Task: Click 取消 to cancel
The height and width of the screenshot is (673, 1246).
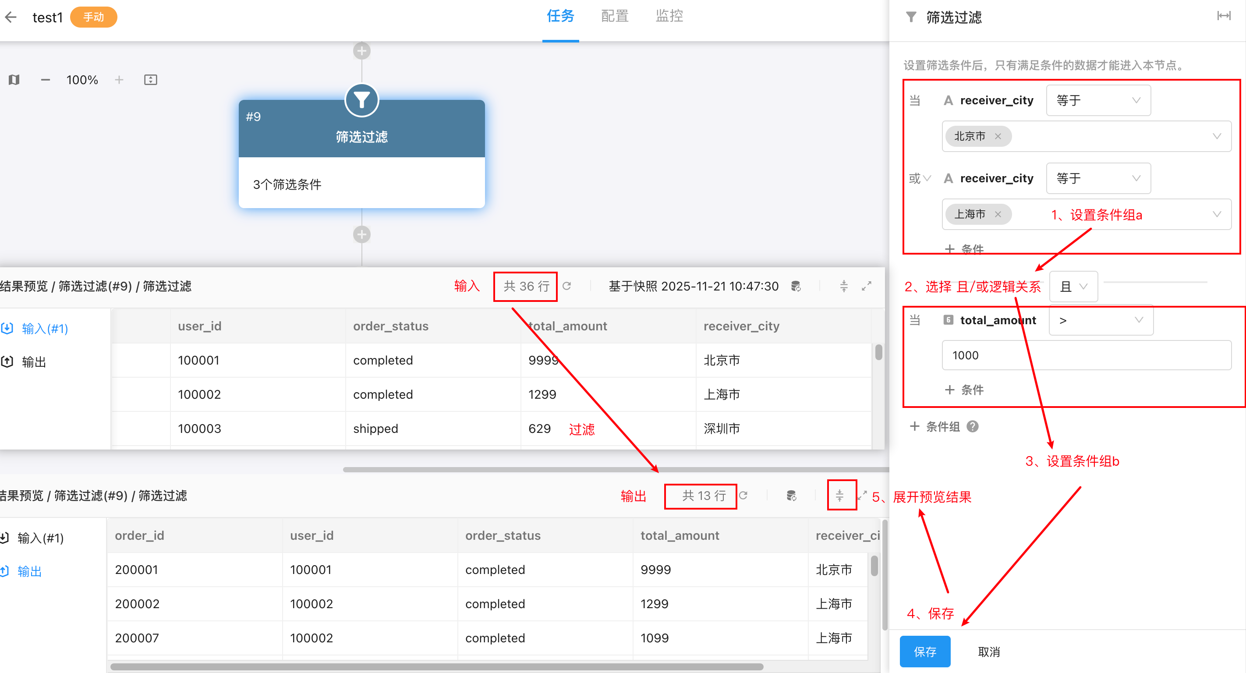Action: pos(989,652)
